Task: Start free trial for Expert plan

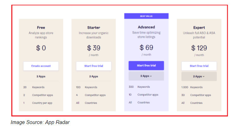Action: click(199, 66)
